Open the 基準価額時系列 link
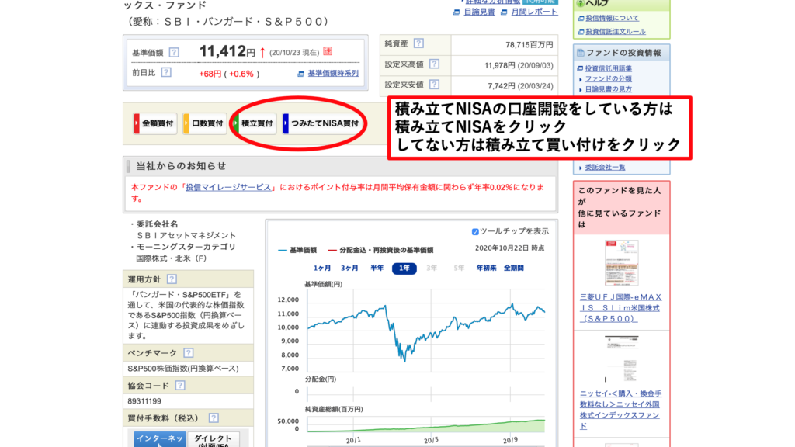 click(332, 74)
